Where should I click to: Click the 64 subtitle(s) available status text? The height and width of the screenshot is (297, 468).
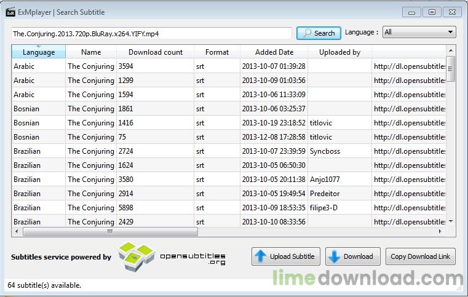click(x=44, y=285)
